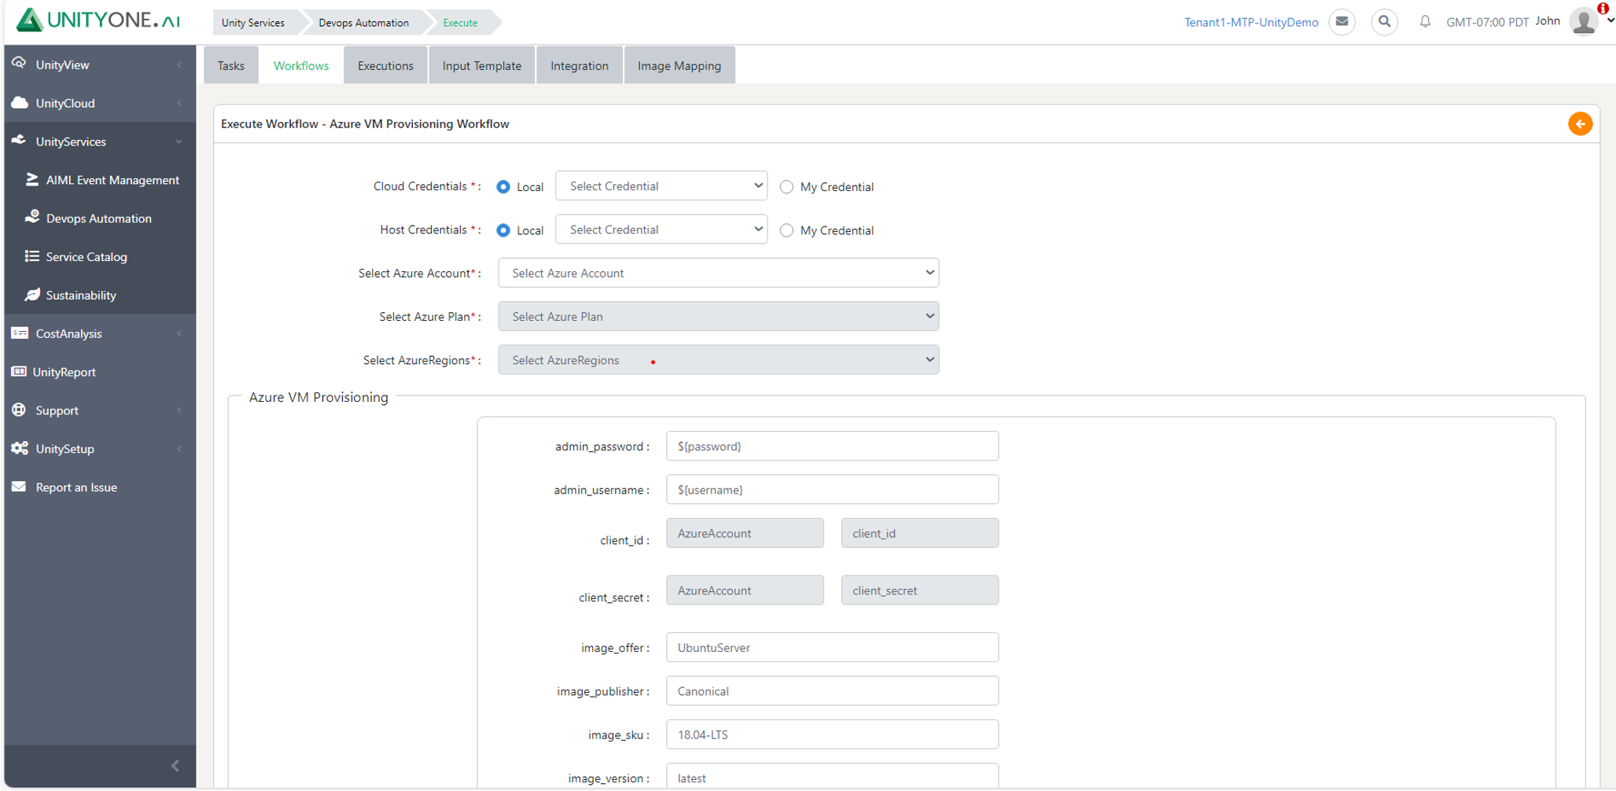This screenshot has width=1616, height=791.
Task: Expand the UnitySetup menu chevron
Action: (x=179, y=449)
